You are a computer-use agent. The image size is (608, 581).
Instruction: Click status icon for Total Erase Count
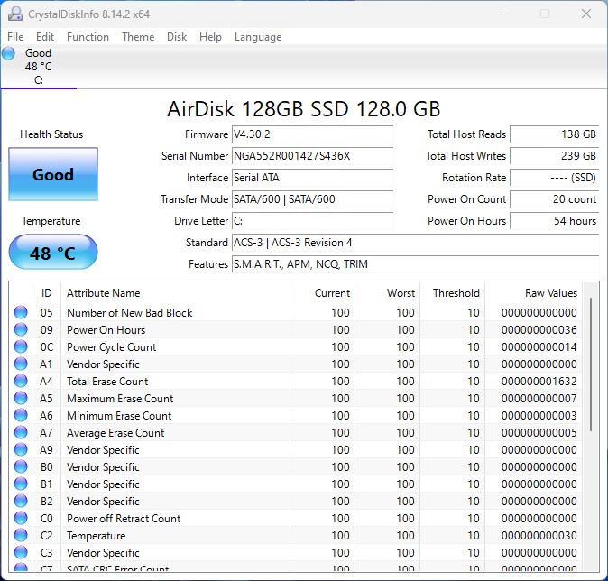pyautogui.click(x=21, y=381)
